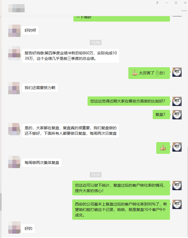Pin the chat window on top
Viewport: 188px width, 238px height.
(157, 3)
